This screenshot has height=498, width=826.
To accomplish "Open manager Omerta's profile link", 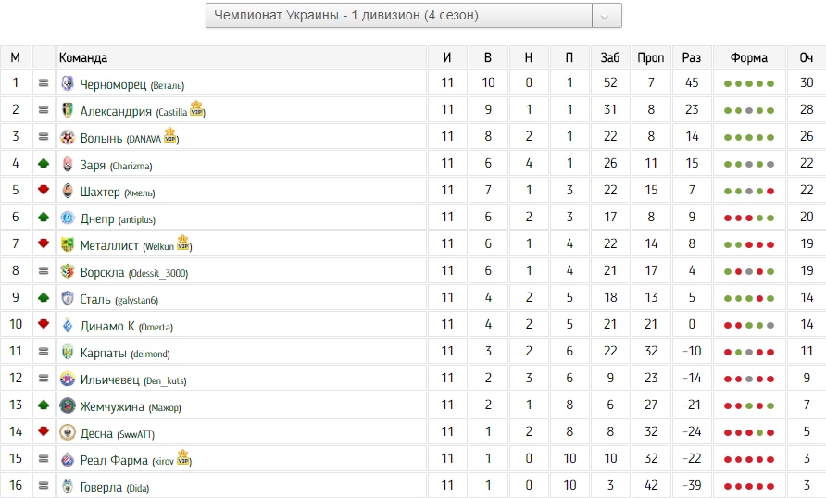I will click(x=155, y=327).
